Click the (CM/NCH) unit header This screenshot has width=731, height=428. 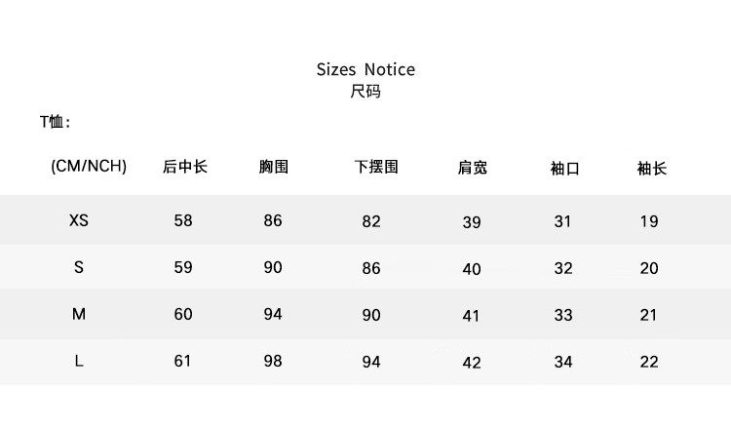(x=89, y=166)
